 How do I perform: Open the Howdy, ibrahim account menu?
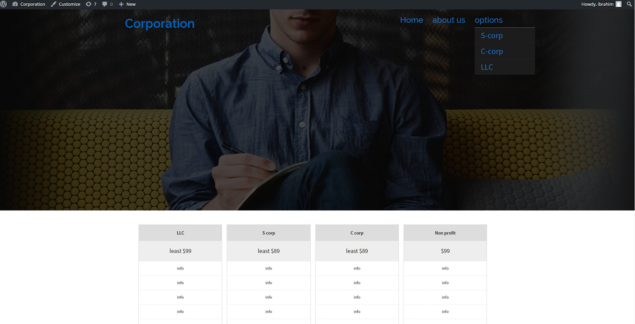coord(597,4)
